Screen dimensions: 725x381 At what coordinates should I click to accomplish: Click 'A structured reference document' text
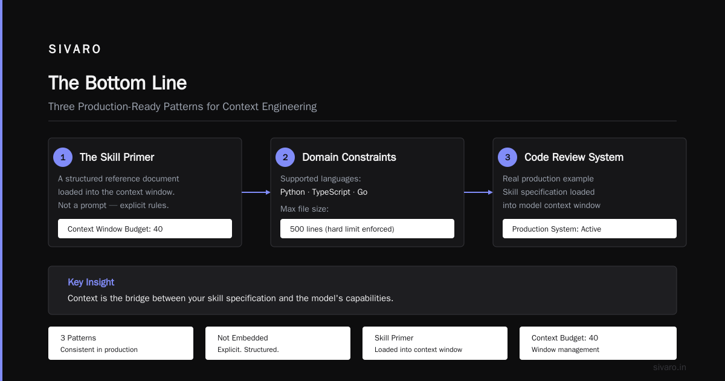[118, 178]
